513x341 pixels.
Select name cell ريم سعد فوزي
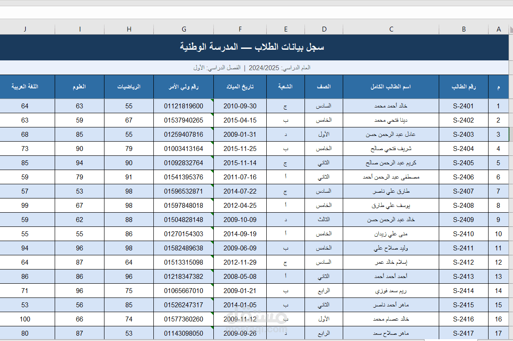tap(391, 291)
